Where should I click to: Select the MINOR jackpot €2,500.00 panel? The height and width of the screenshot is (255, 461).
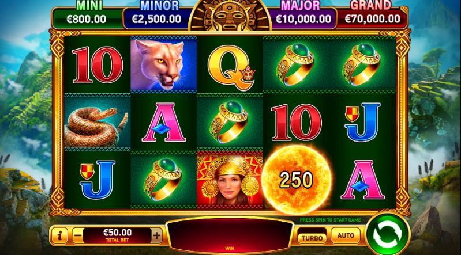tap(157, 18)
